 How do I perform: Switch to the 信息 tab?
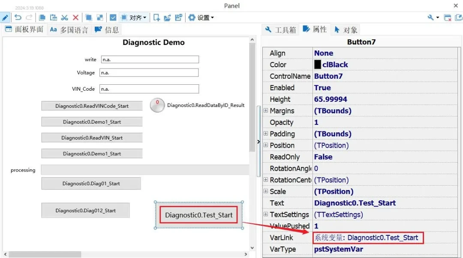coord(107,30)
